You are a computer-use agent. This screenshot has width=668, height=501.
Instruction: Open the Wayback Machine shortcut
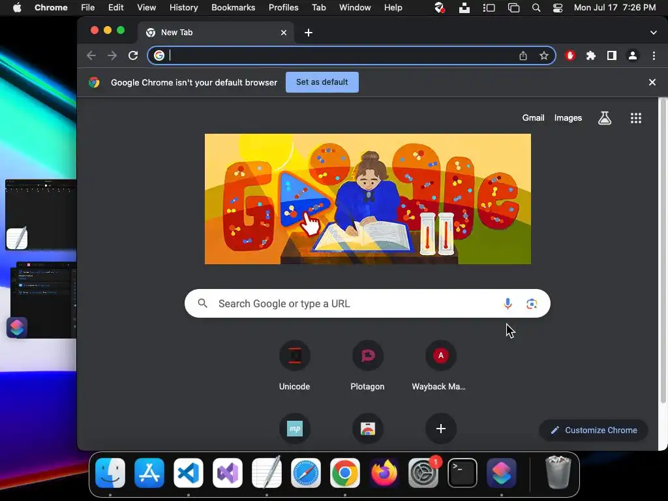[x=440, y=365]
